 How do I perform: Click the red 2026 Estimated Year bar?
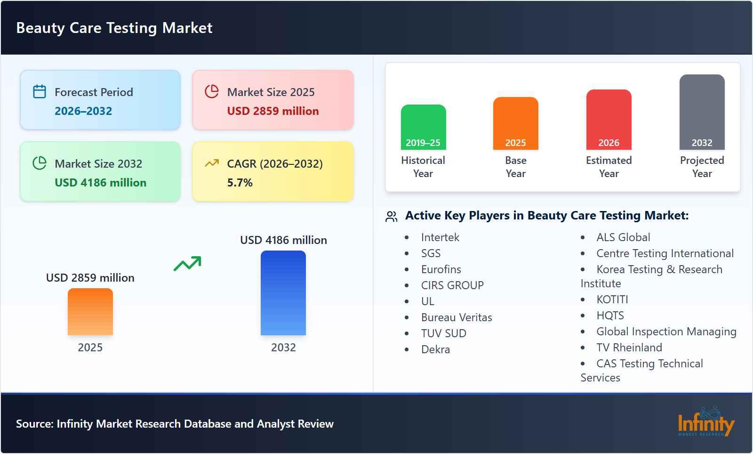point(609,120)
